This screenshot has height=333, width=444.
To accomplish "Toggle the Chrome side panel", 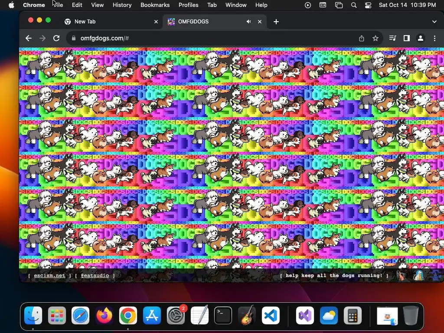I will coord(407,38).
